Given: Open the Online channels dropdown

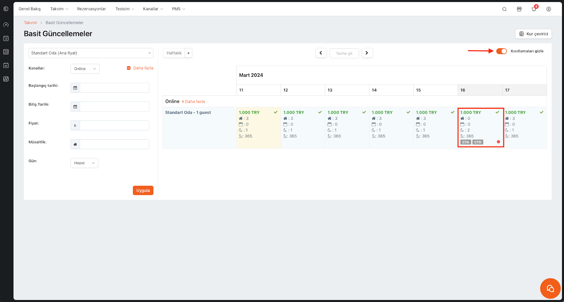Looking at the screenshot, I should coord(85,69).
